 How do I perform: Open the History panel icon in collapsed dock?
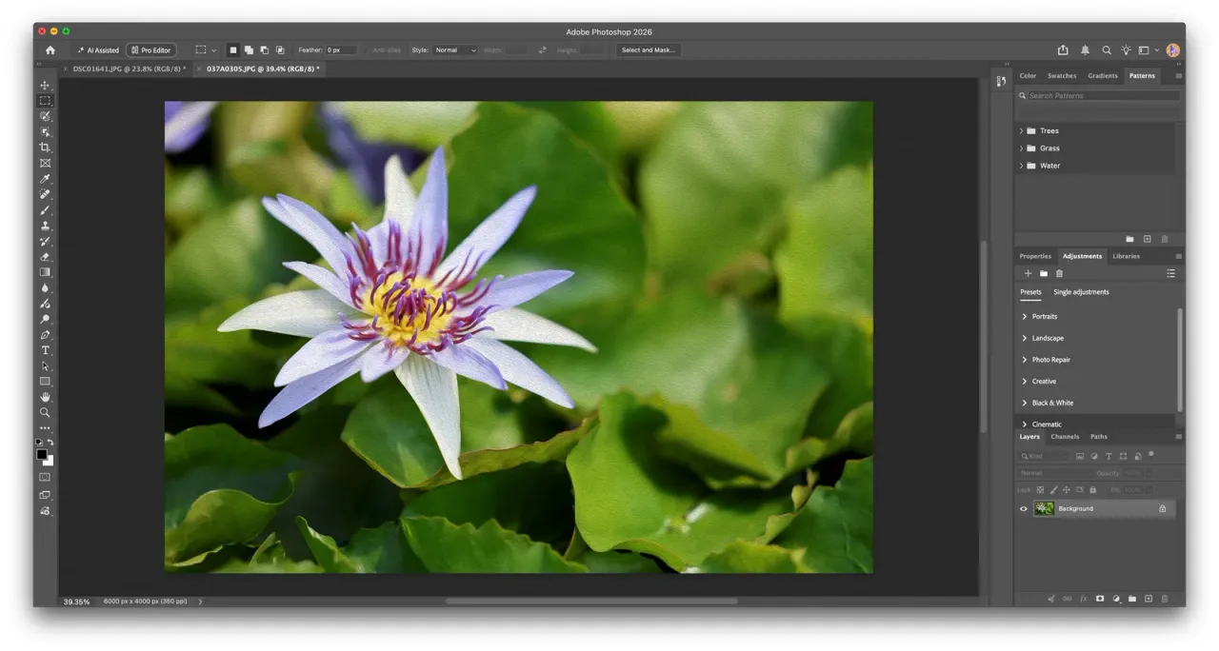point(1001,82)
